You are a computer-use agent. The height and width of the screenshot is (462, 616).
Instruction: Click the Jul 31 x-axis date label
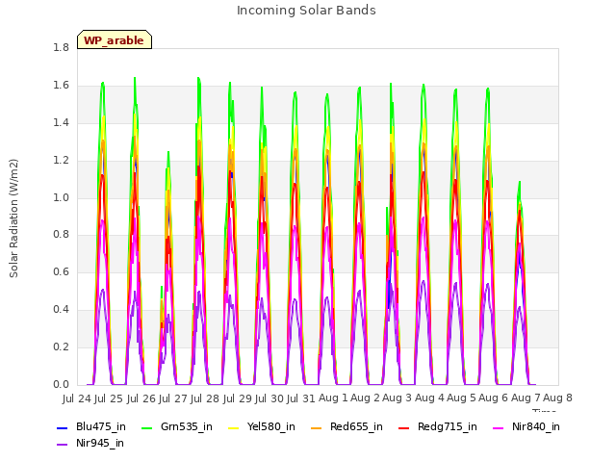click(301, 398)
